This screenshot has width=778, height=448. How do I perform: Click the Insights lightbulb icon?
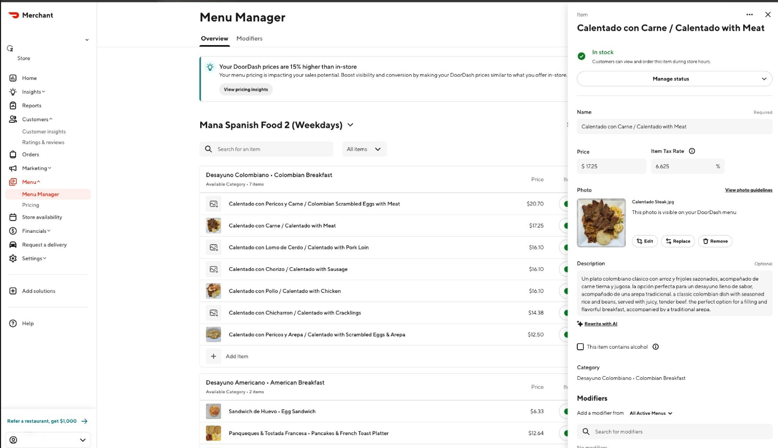(13, 92)
